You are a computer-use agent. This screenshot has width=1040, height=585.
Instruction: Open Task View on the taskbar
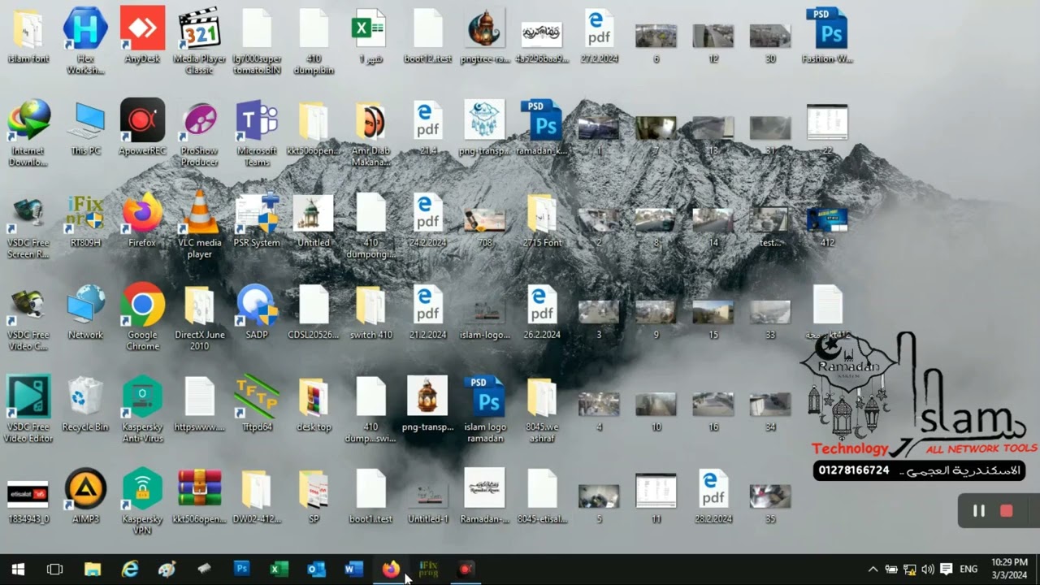(54, 570)
